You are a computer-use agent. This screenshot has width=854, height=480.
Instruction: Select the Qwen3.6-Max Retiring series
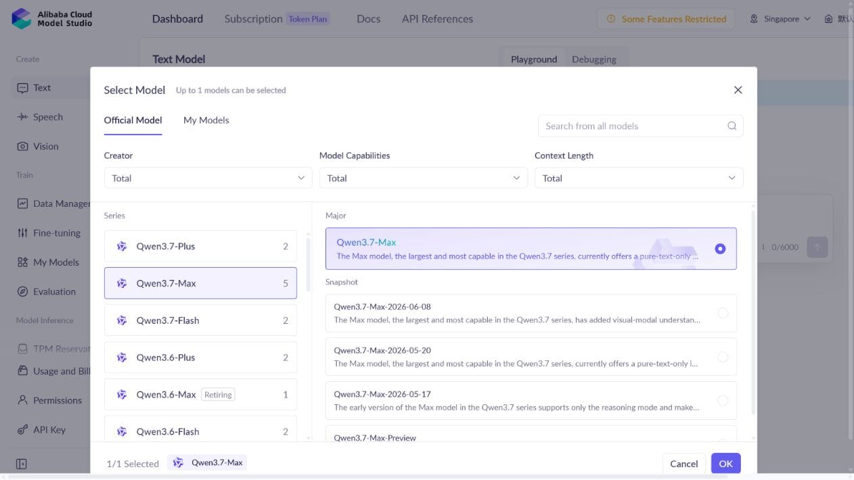pyautogui.click(x=200, y=395)
